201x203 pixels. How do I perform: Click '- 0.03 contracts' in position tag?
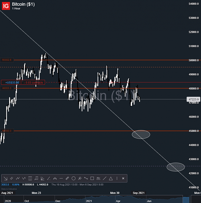(33, 82)
